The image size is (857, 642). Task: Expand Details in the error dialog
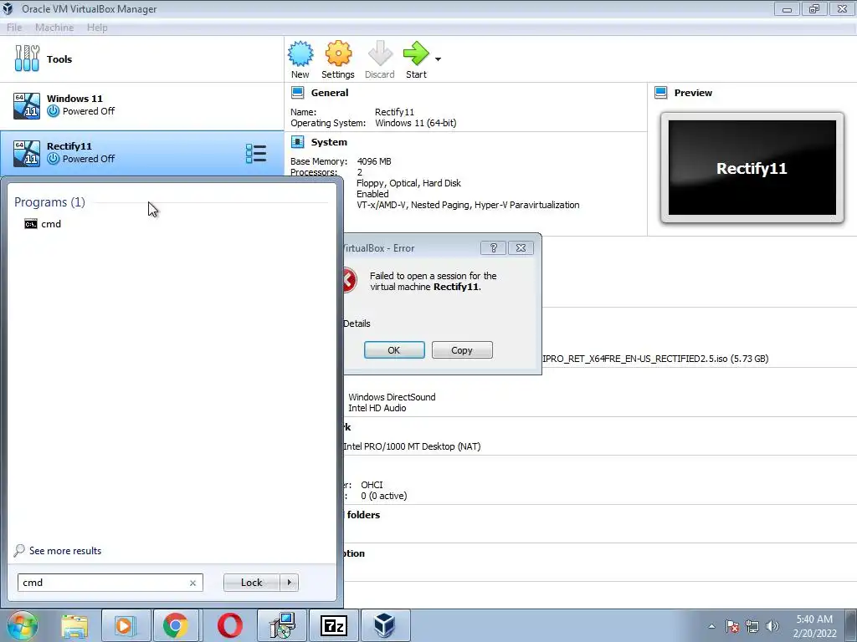(357, 324)
